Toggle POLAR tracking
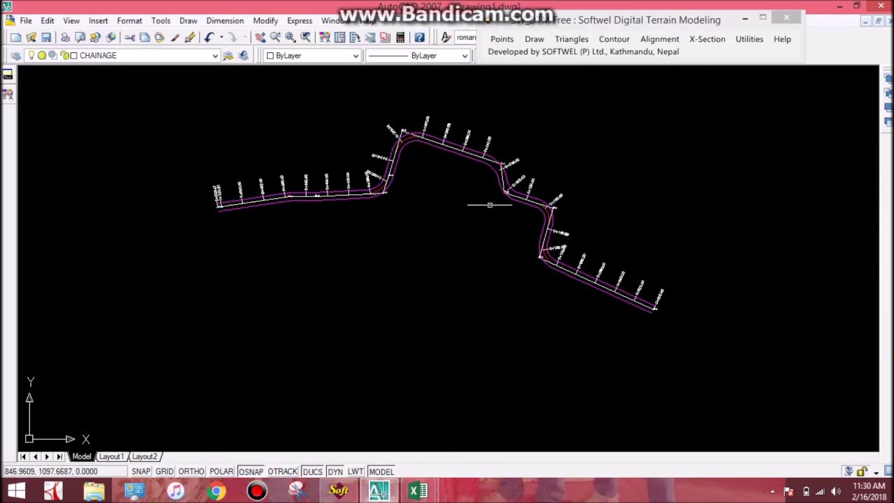 (x=221, y=472)
